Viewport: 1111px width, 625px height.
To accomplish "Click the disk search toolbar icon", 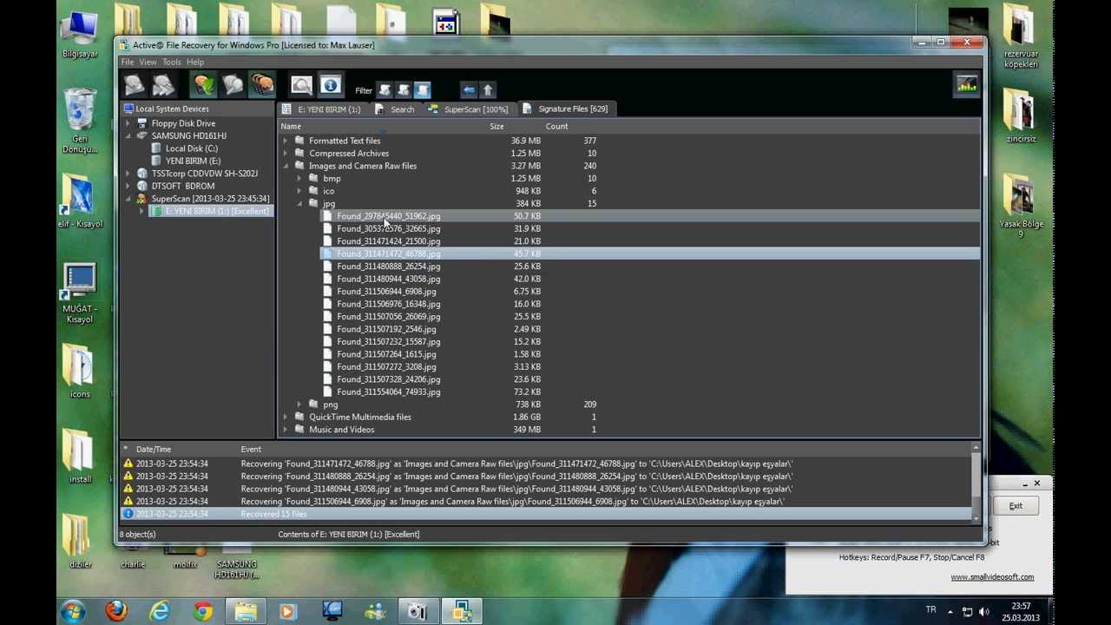I will (x=233, y=84).
